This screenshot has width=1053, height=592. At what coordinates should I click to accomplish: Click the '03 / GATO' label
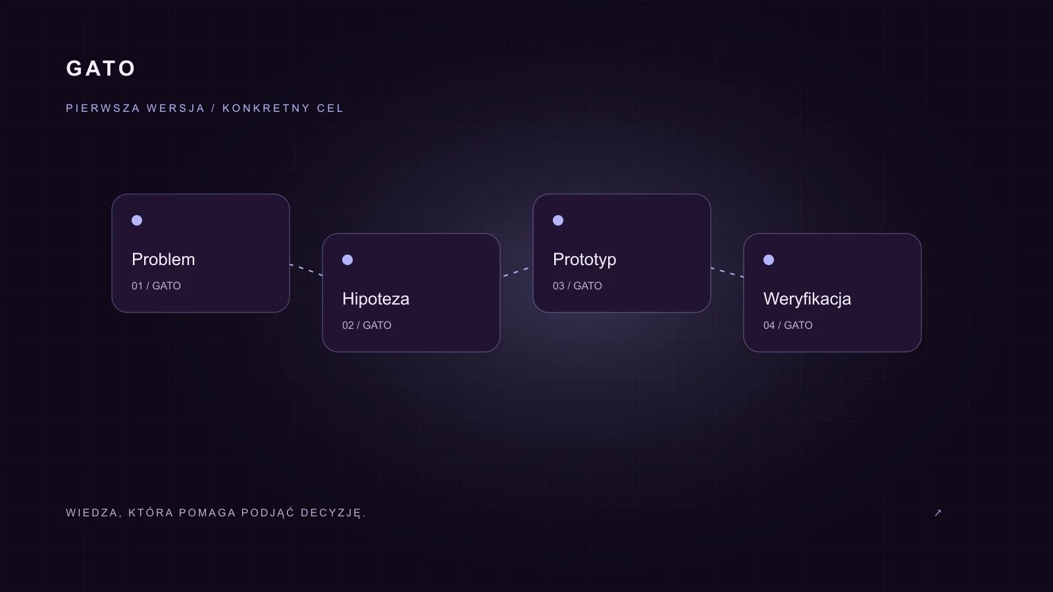tap(577, 285)
